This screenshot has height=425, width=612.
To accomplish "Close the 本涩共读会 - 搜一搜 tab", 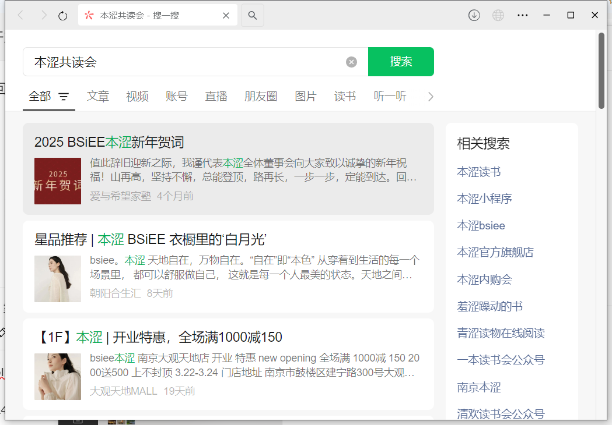I will (226, 16).
